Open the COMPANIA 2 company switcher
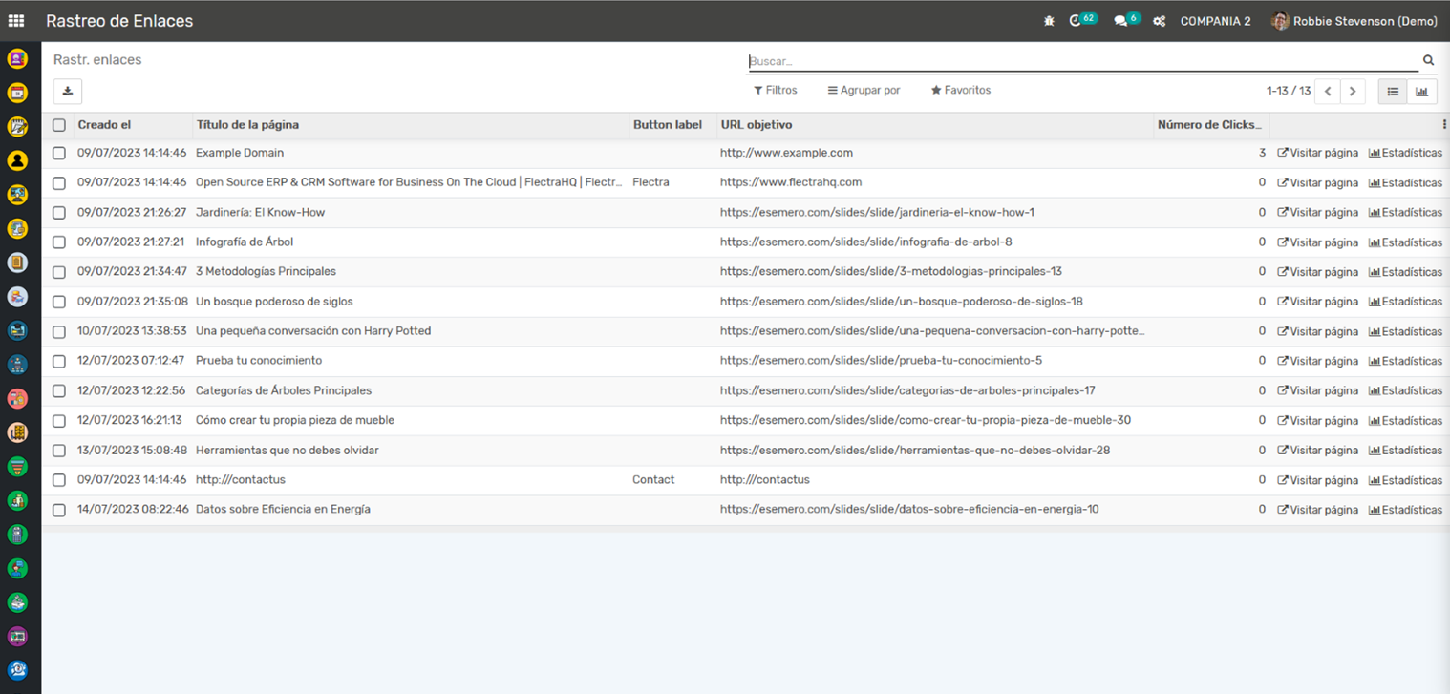 point(1215,21)
